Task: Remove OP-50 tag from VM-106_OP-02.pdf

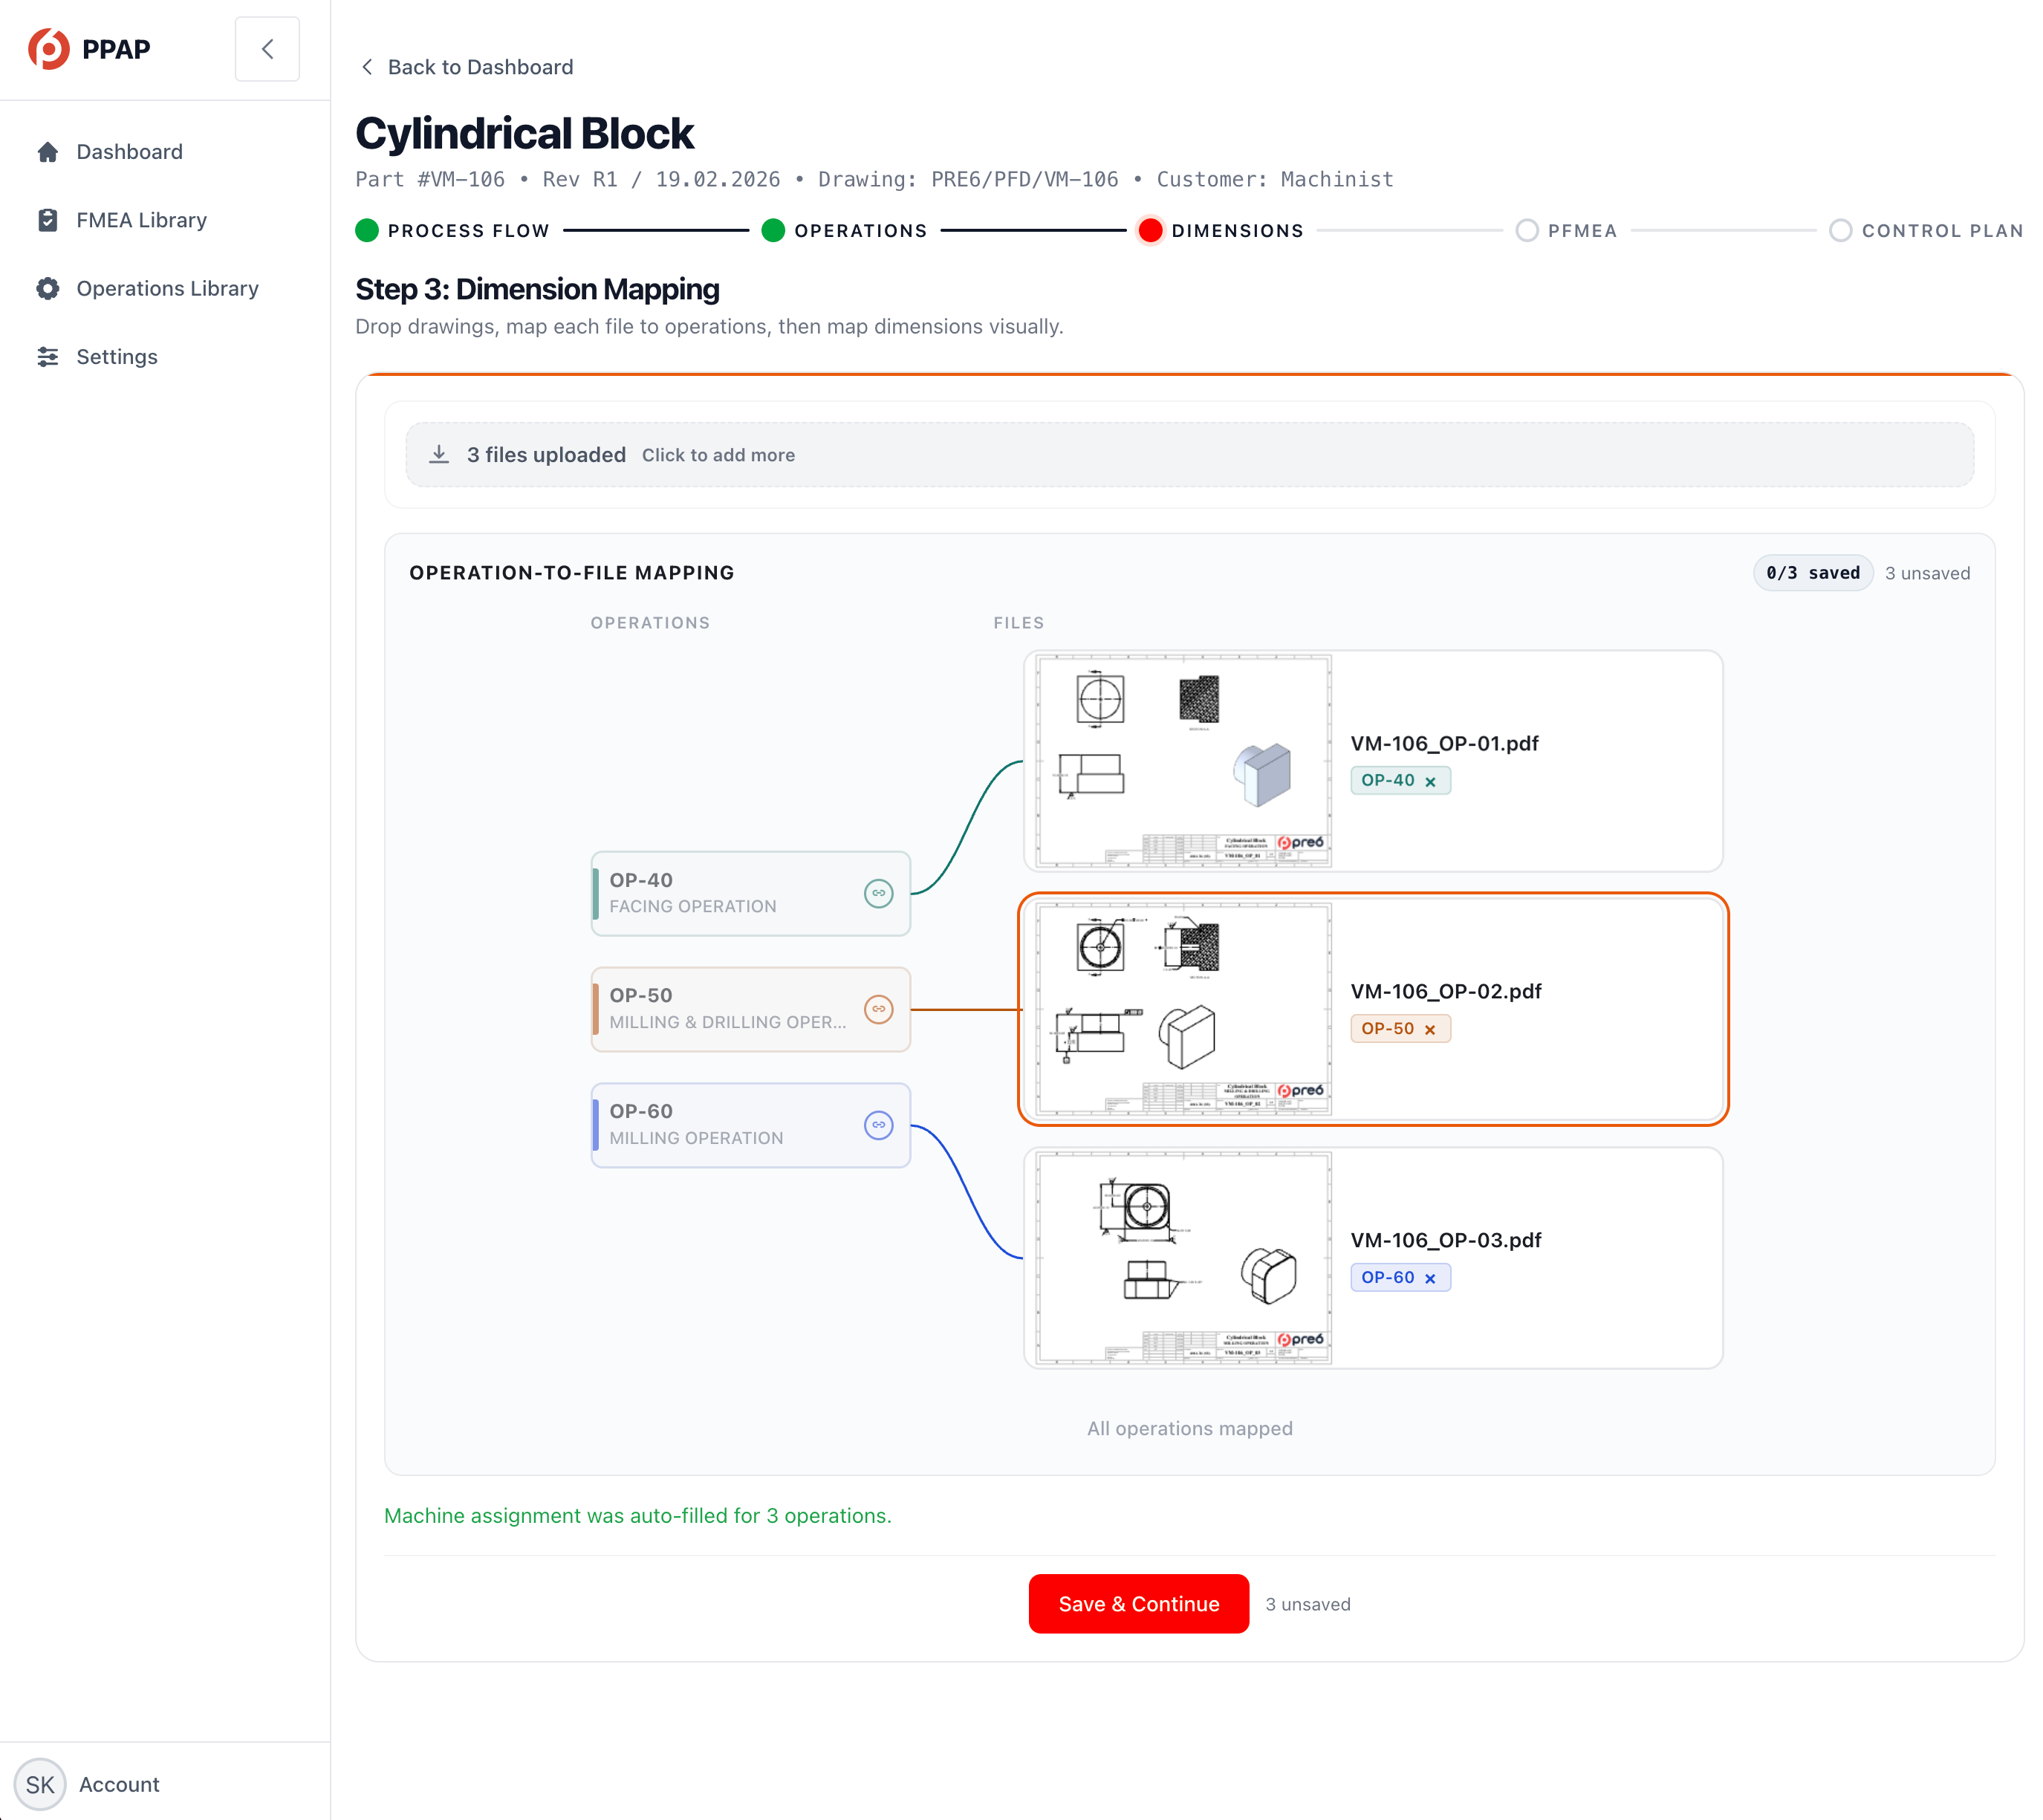Action: pyautogui.click(x=1430, y=1030)
